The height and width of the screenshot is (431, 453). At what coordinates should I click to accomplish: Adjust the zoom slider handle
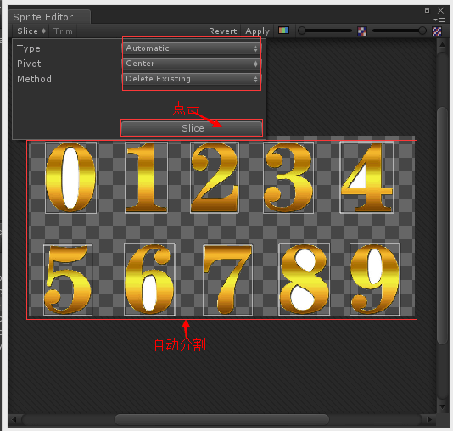click(302, 31)
